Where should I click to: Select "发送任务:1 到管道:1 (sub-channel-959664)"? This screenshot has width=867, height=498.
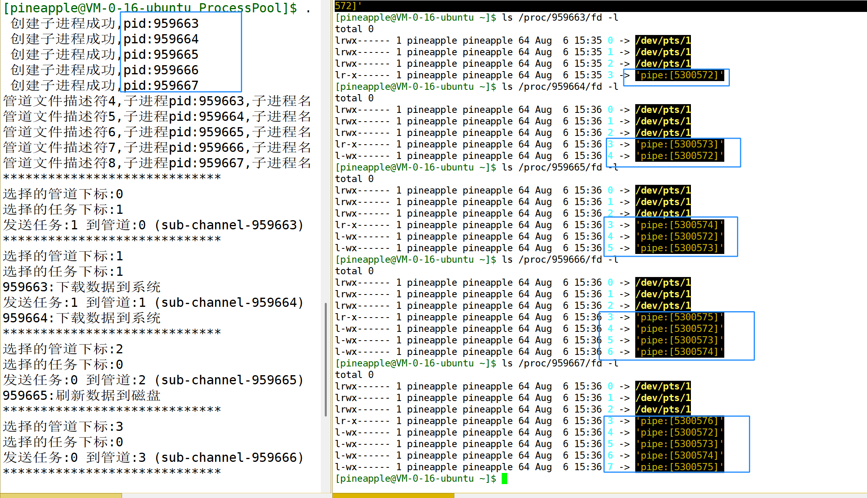(x=153, y=302)
